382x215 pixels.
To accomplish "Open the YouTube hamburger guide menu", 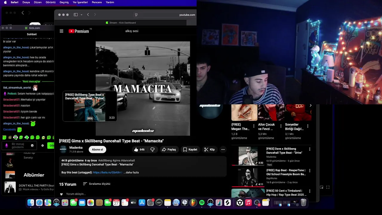I will [61, 31].
